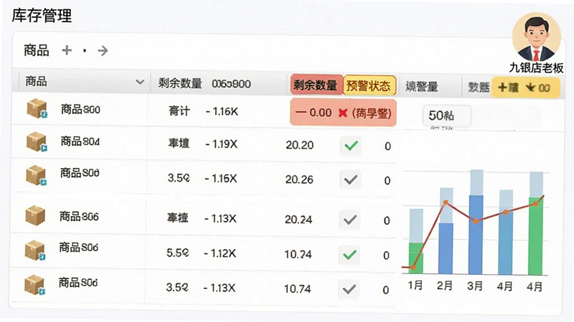Click the cell 20.20
Image resolution: width=574 pixels, height=322 pixels.
pos(299,145)
